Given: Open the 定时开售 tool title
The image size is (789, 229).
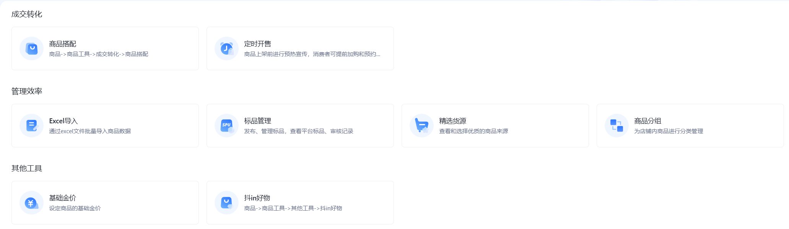Looking at the screenshot, I should 257,44.
